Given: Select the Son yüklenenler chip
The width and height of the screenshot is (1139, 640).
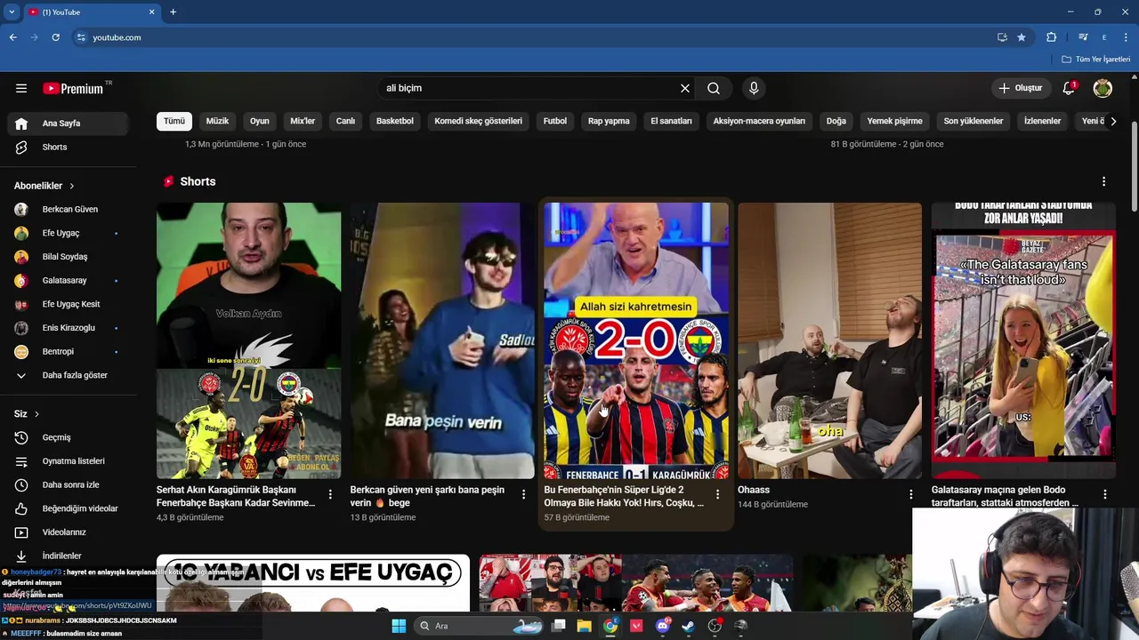Looking at the screenshot, I should coord(973,121).
